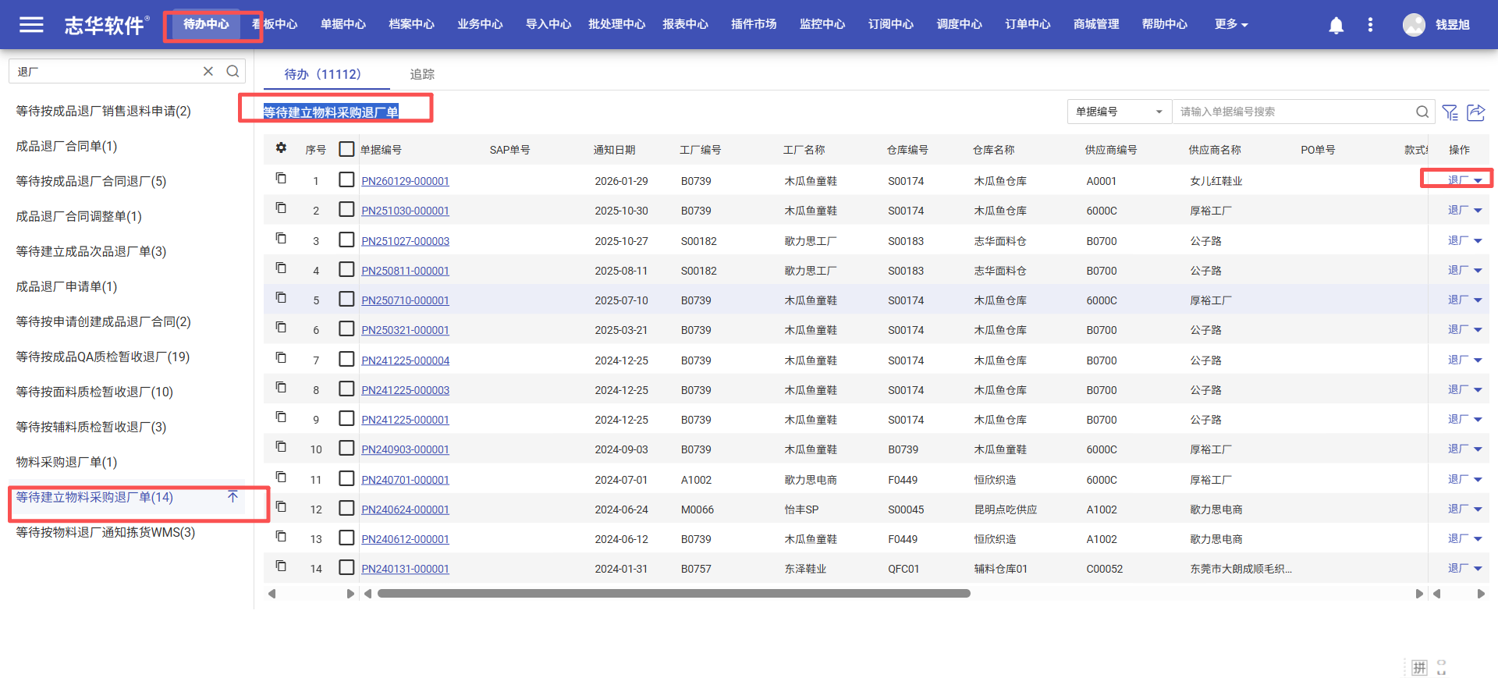Focus the 请输入单据编号搜索 input field
This screenshot has height=678, width=1498.
pos(1295,112)
